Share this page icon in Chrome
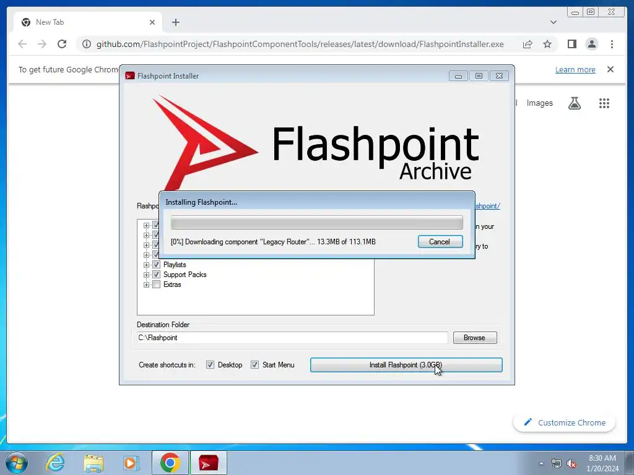634x475 pixels. click(x=528, y=44)
